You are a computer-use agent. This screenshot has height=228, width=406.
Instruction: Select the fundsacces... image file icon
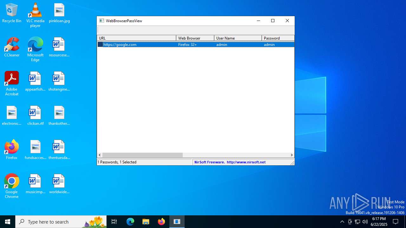tap(35, 150)
